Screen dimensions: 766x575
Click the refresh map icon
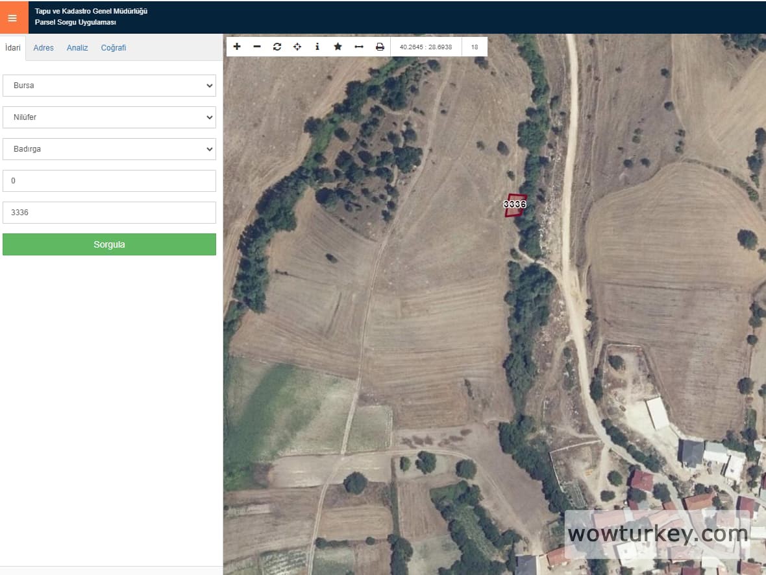[277, 47]
